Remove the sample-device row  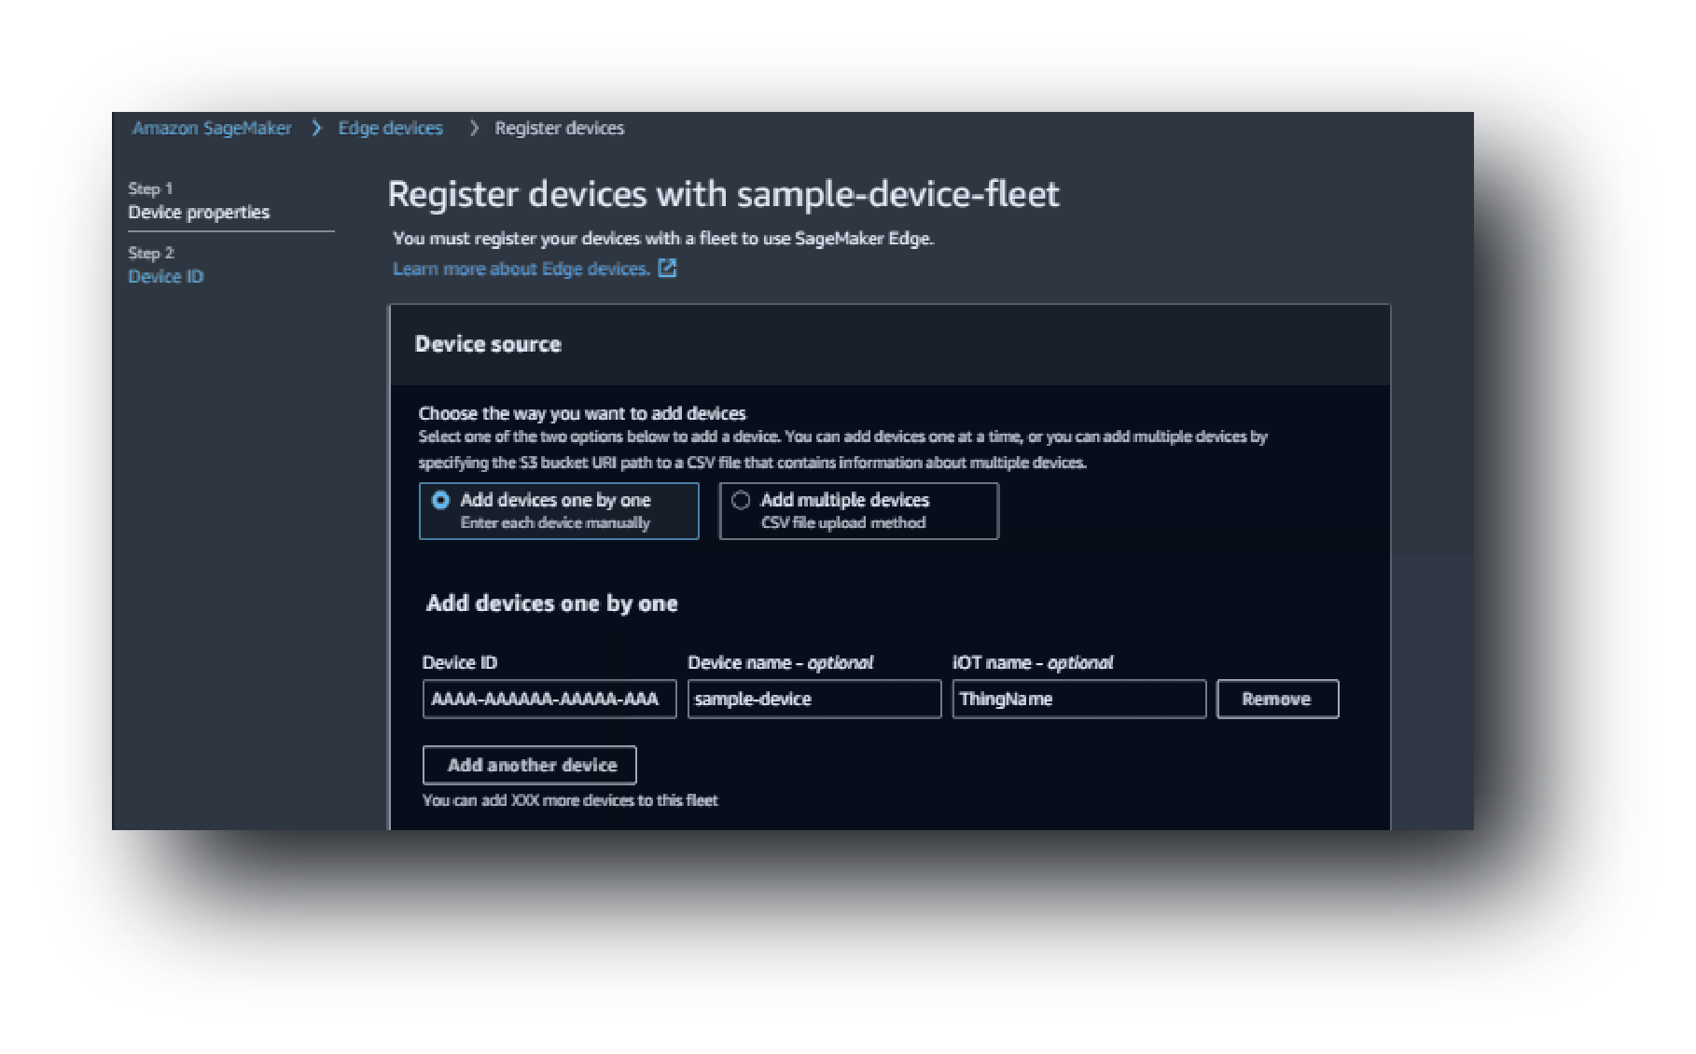[x=1277, y=699]
